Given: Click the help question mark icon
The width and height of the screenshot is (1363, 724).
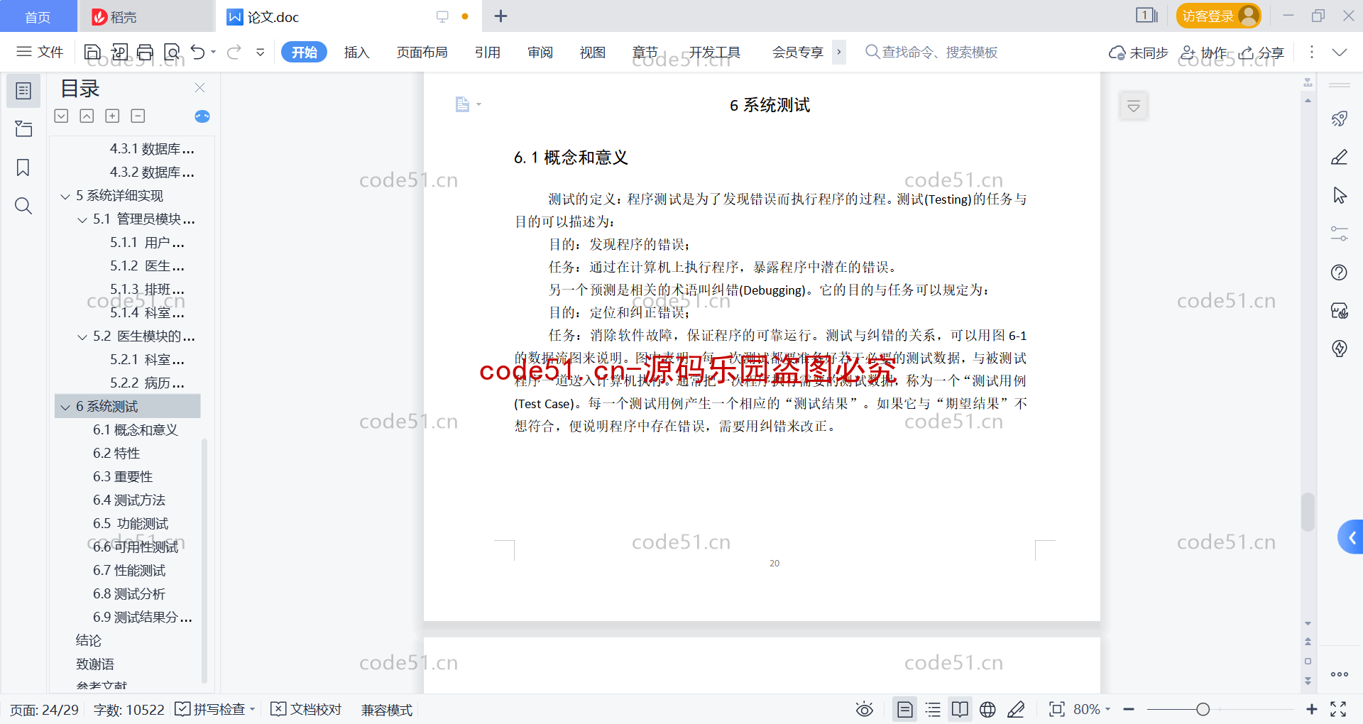Looking at the screenshot, I should 1340,272.
